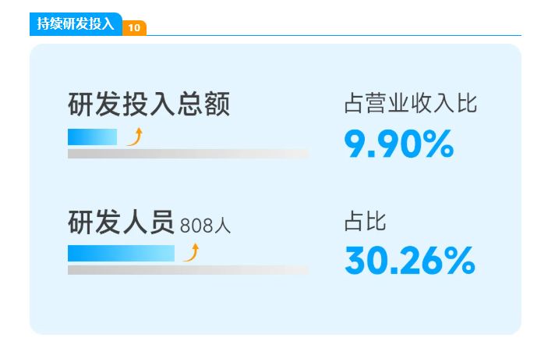
Task: Click the percent sign in 30.26%
Action: point(460,261)
